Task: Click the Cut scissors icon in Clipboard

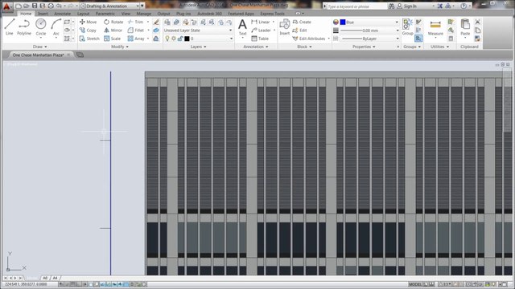Action: (477, 22)
